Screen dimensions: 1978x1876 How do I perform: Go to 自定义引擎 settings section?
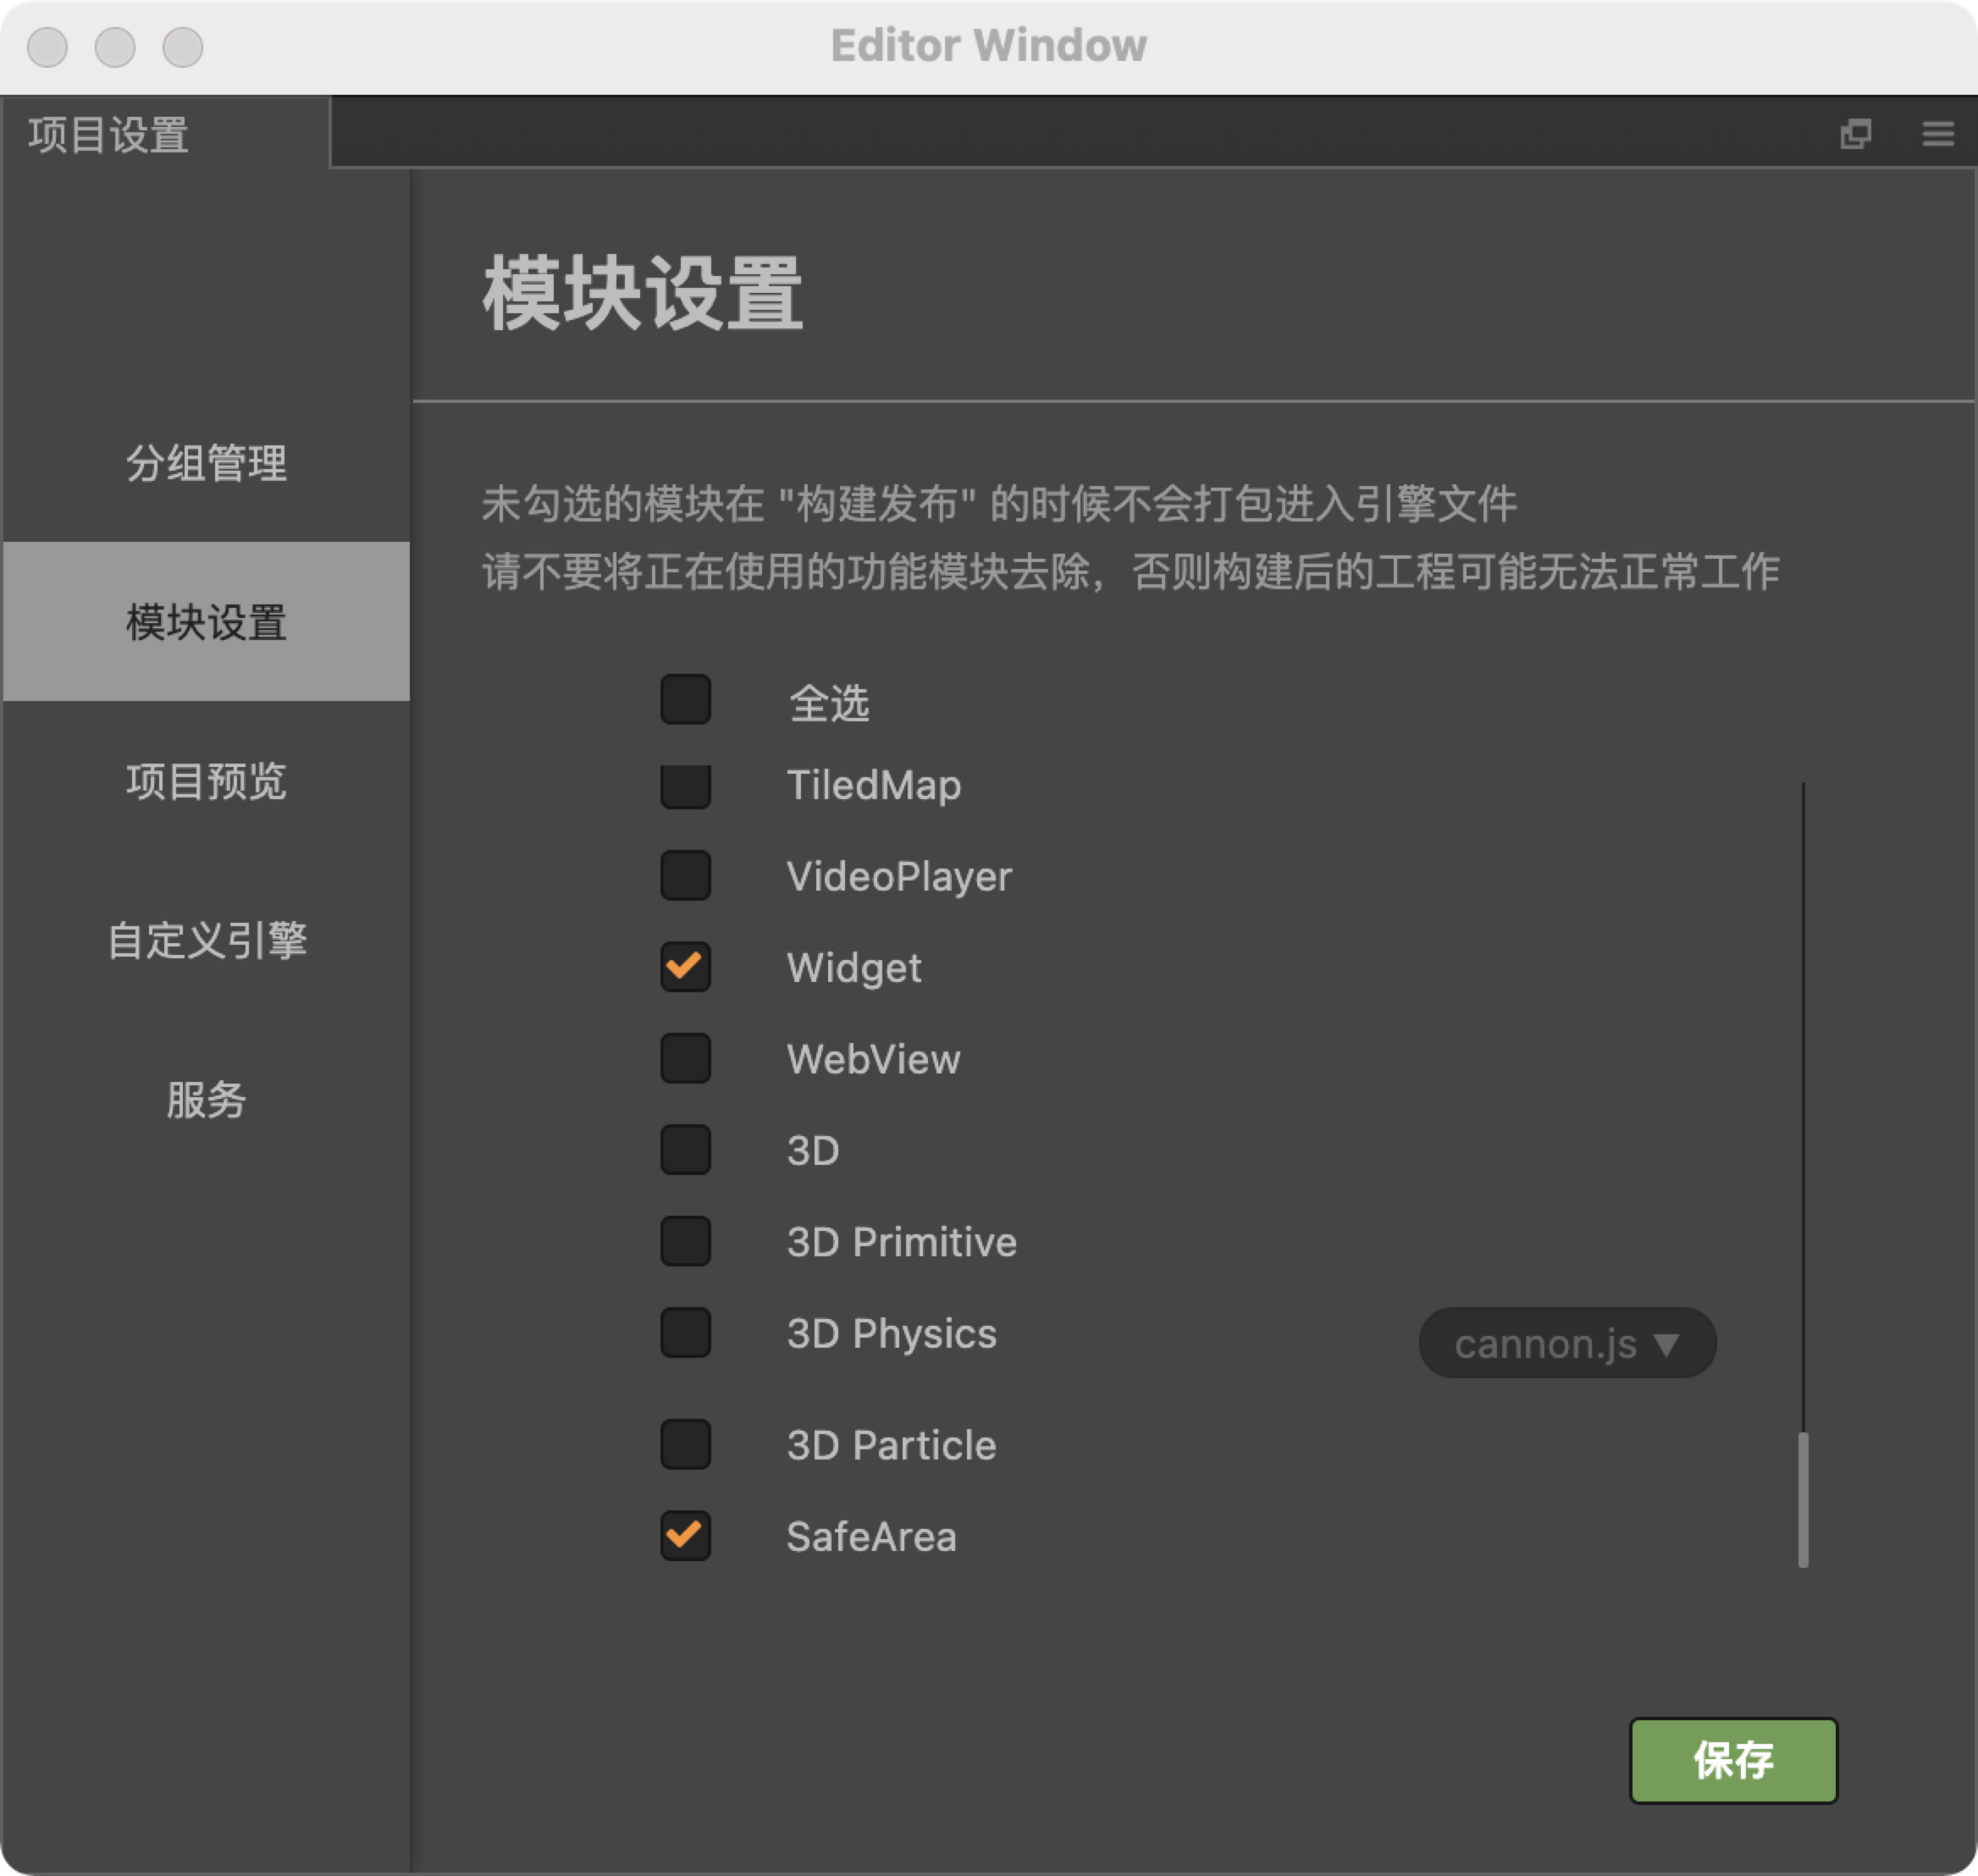[x=206, y=940]
